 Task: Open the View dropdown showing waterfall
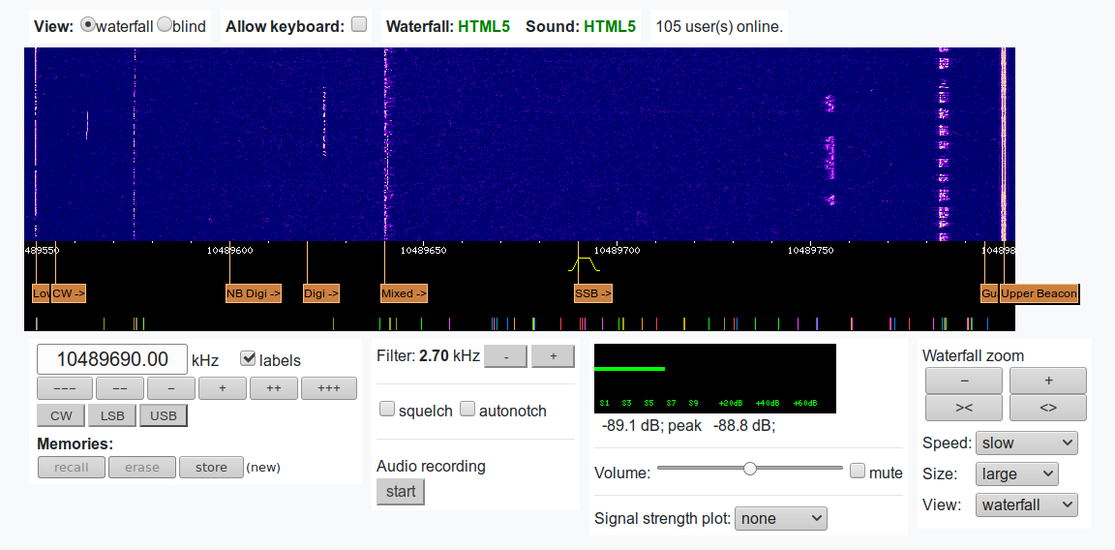(1026, 505)
